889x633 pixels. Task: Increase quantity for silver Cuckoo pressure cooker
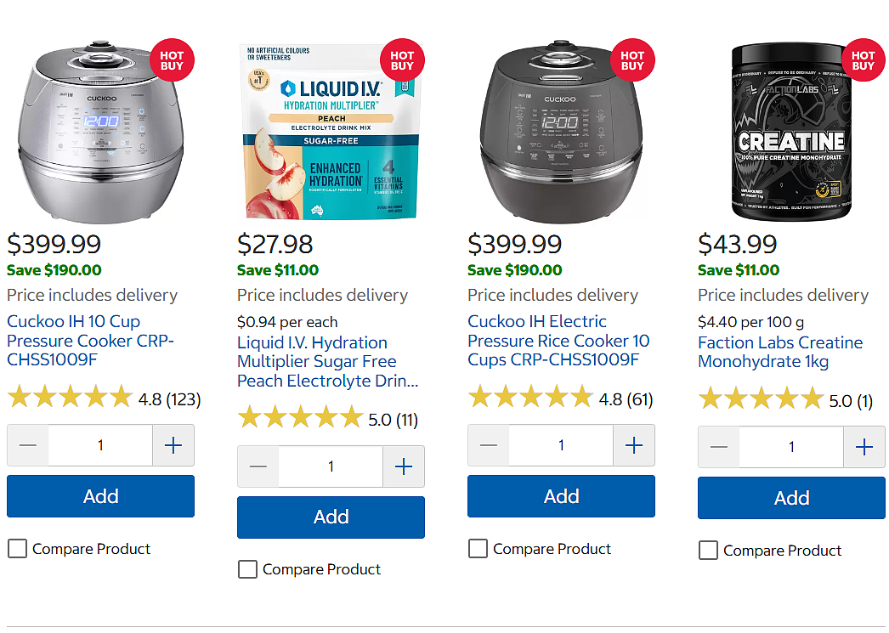click(x=173, y=445)
